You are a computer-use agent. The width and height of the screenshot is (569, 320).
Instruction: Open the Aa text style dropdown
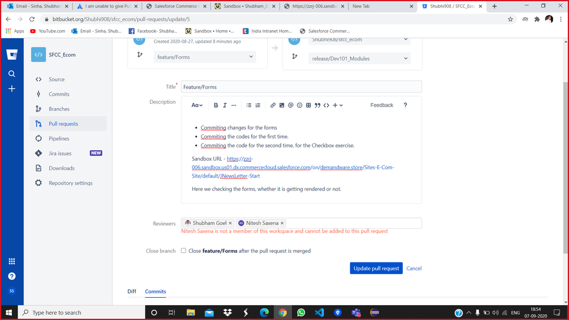click(x=197, y=105)
